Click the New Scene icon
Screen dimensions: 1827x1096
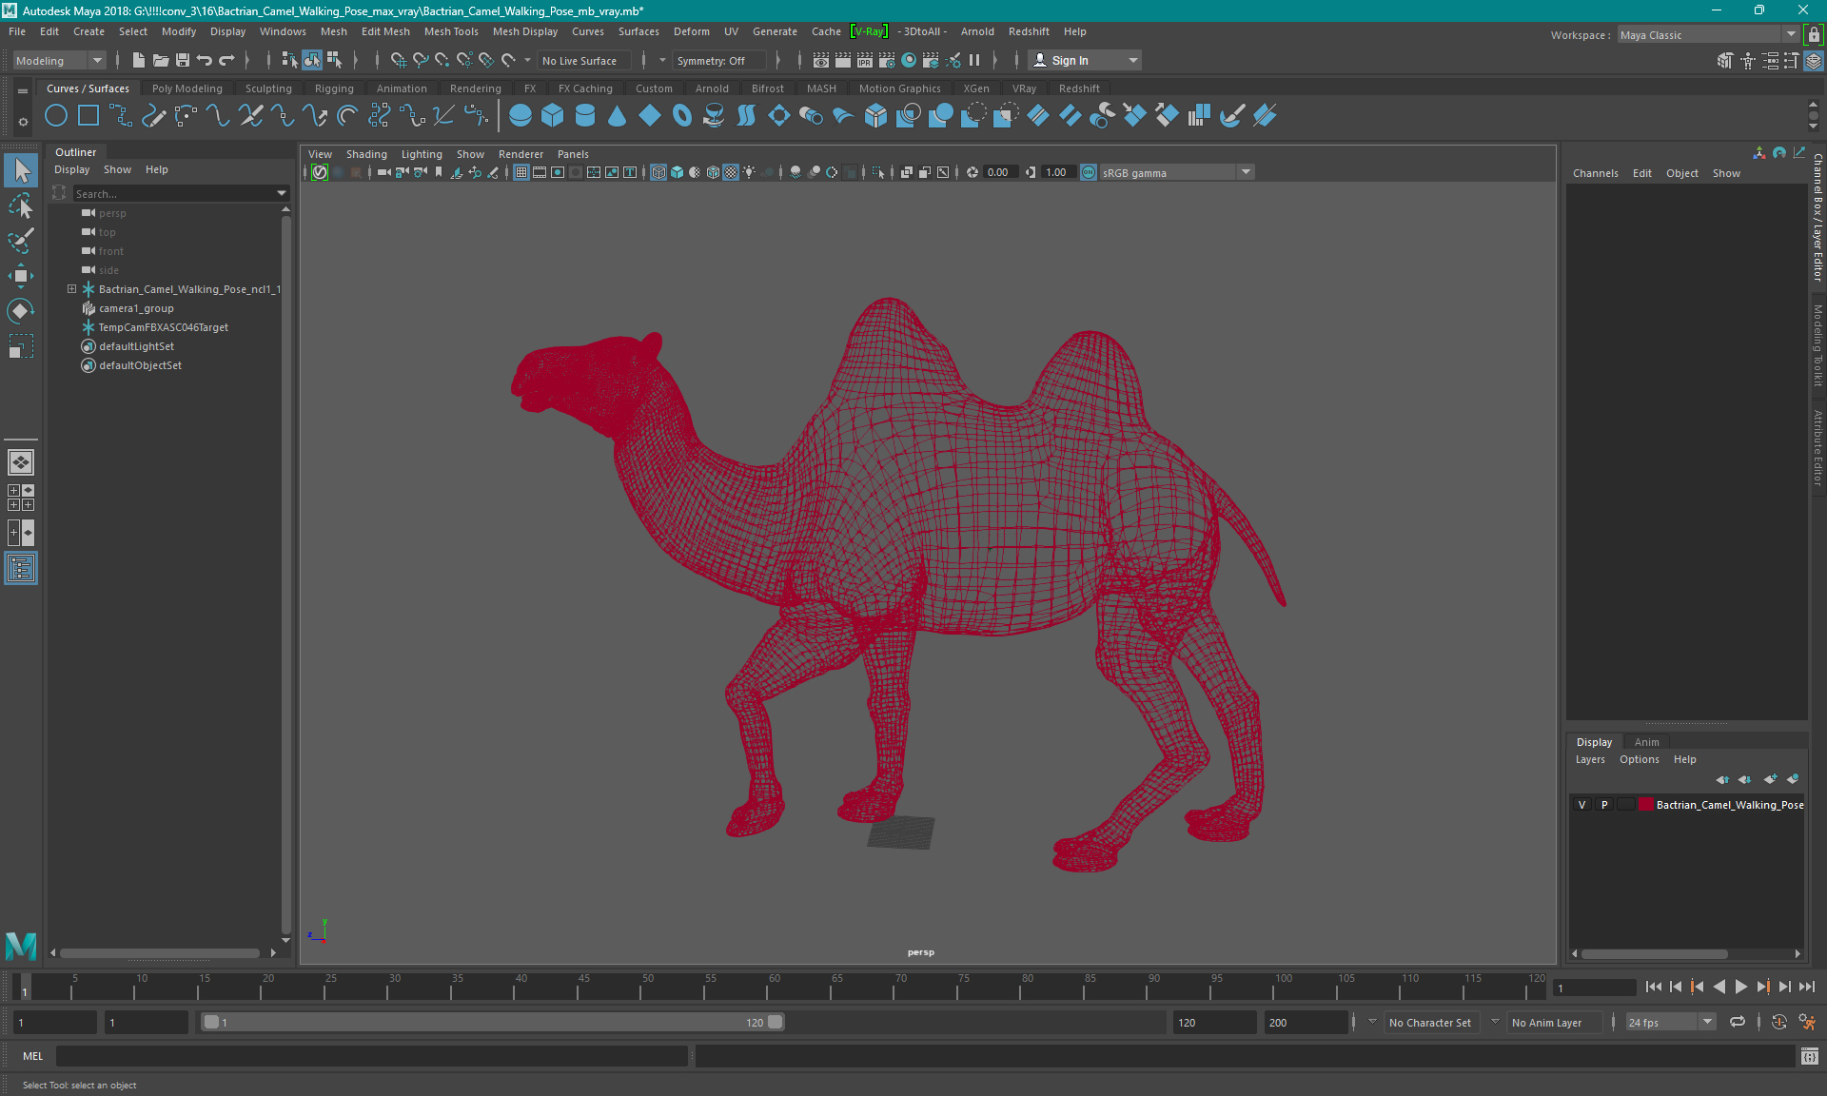tap(139, 61)
